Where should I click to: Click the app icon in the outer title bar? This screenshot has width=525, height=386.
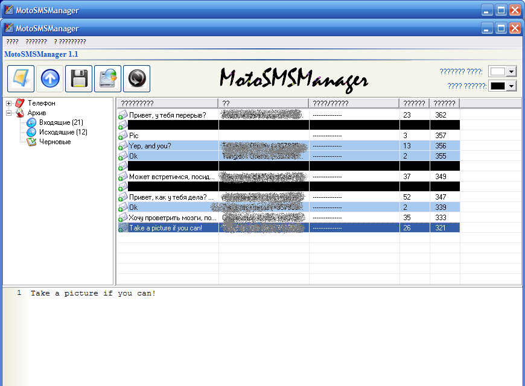coord(8,10)
